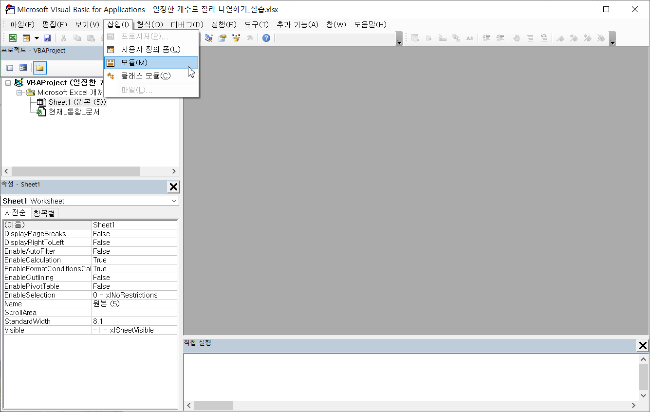The width and height of the screenshot is (650, 412).
Task: Click immediate window horizontal scrollbar thumb
Action: point(214,405)
